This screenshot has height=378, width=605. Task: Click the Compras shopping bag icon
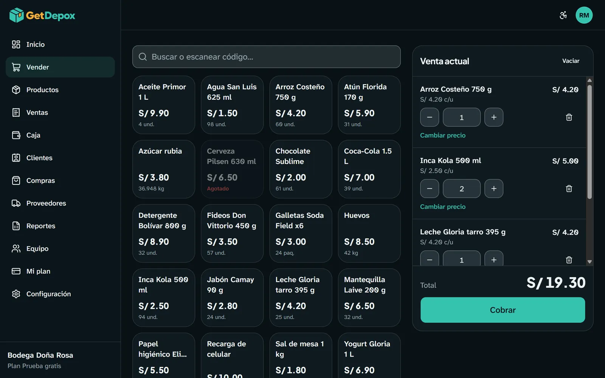[x=16, y=181]
